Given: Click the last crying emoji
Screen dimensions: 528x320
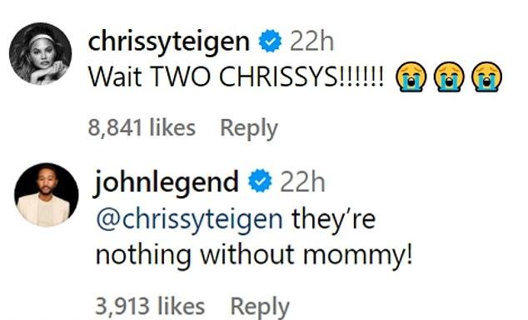Looking at the screenshot, I should pos(487,77).
